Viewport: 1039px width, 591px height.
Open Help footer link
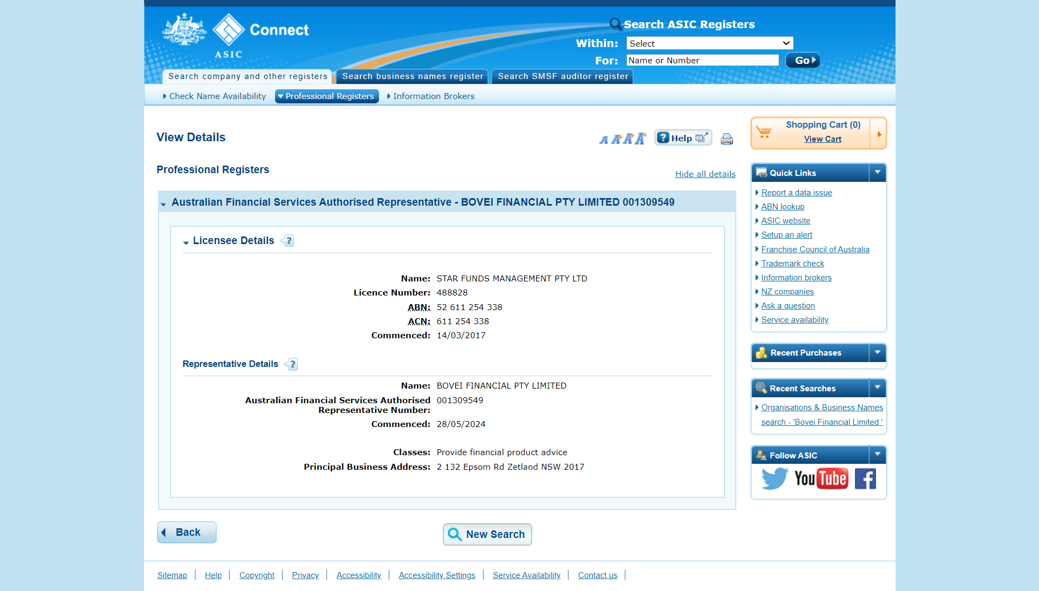click(213, 575)
